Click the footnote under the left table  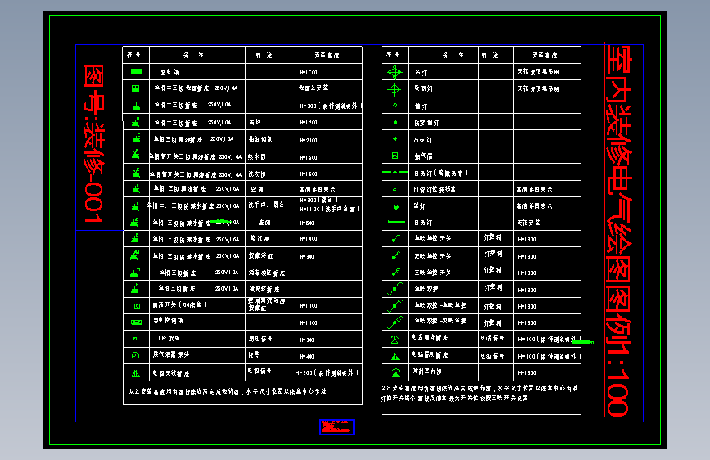pos(228,391)
